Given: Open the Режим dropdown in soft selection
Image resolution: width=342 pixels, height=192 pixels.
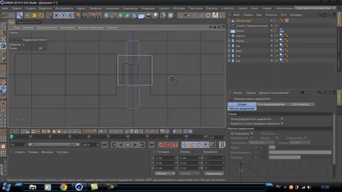Looking at the screenshot, I should point(300,142).
